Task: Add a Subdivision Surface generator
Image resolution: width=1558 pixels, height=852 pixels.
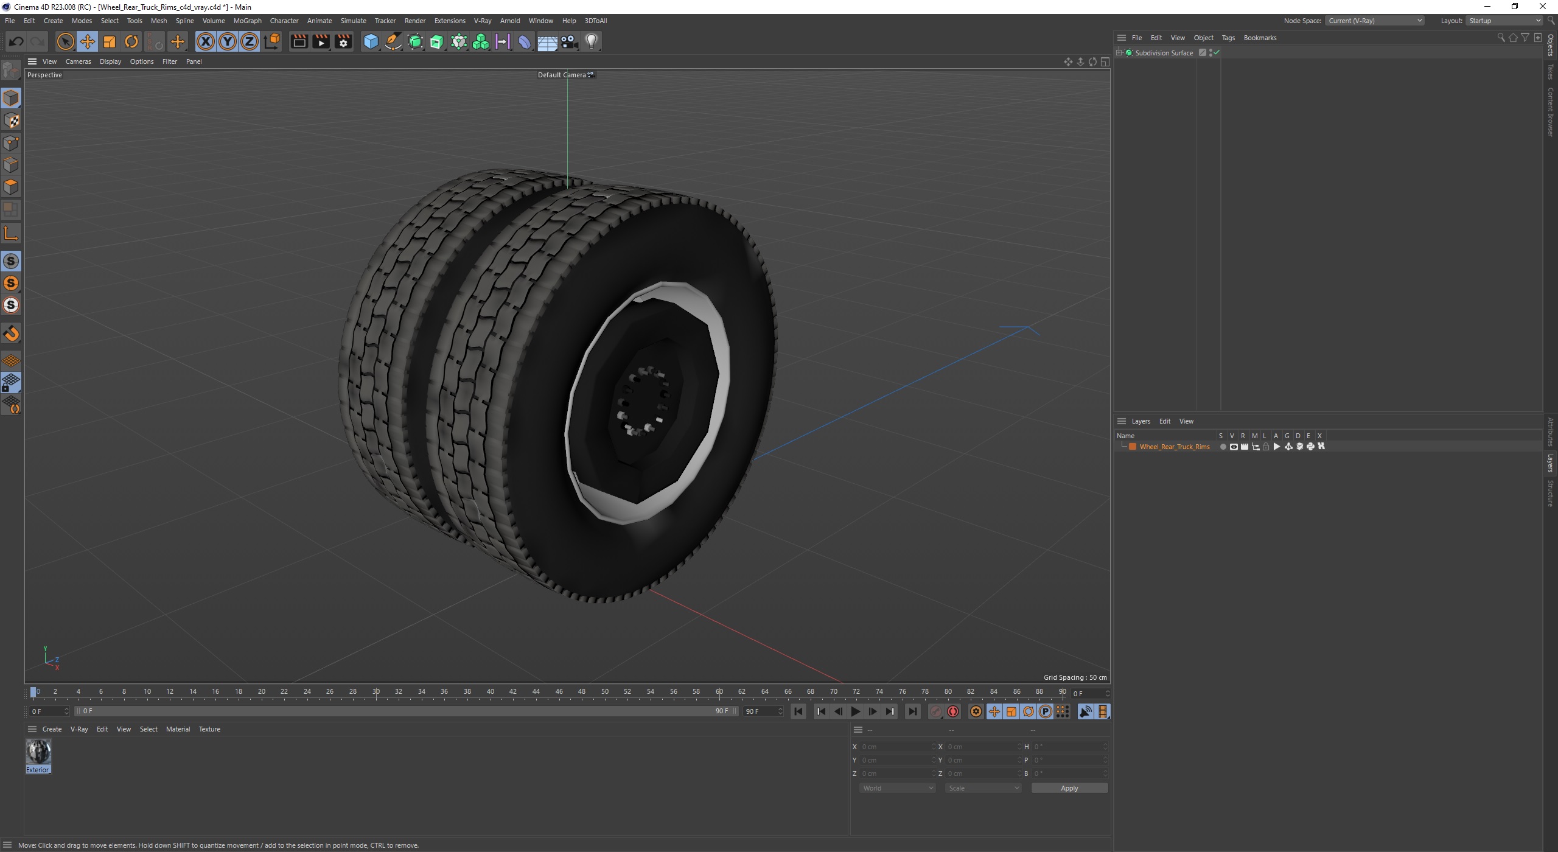Action: (415, 41)
